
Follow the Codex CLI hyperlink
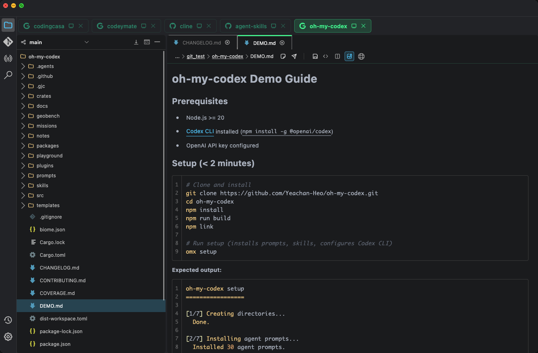(x=200, y=131)
